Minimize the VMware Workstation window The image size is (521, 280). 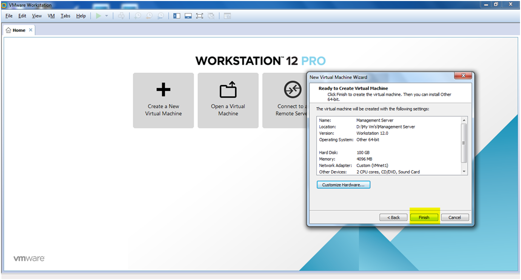tap(486, 5)
